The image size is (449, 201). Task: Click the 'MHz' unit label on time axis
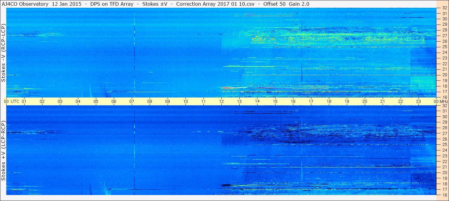pos(443,101)
